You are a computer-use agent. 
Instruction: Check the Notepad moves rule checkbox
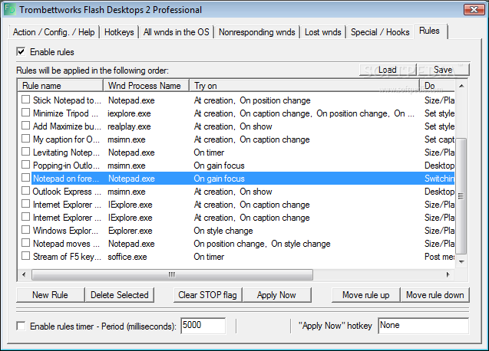[25, 243]
